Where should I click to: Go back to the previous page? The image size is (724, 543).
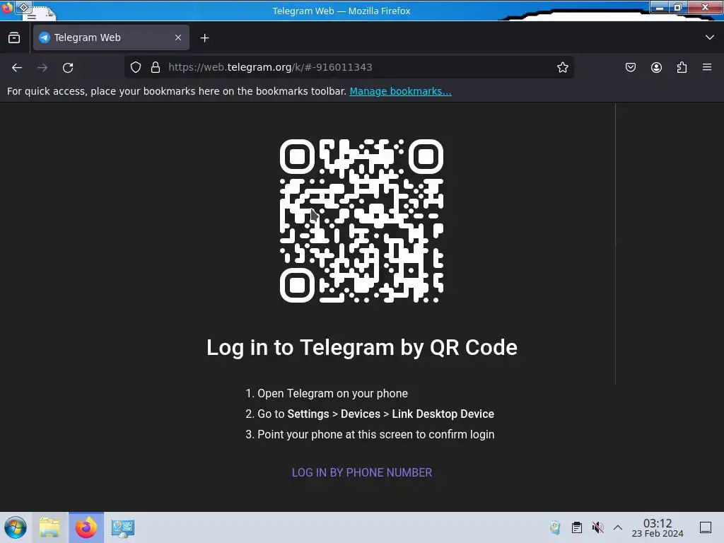pos(17,67)
